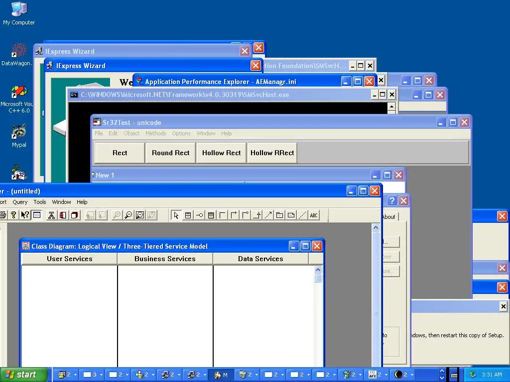Image resolution: width=510 pixels, height=382 pixels.
Task: Click the Mypal M taskbar button
Action: coord(221,375)
